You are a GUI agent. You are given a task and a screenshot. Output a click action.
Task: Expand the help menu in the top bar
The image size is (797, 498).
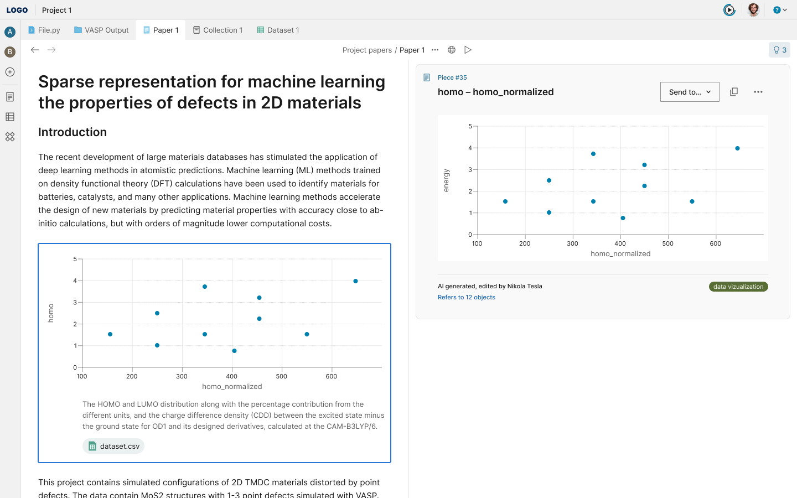[780, 10]
